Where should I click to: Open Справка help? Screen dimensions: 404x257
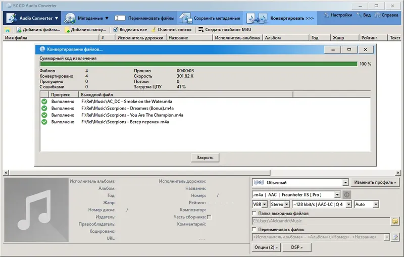tap(390, 15)
